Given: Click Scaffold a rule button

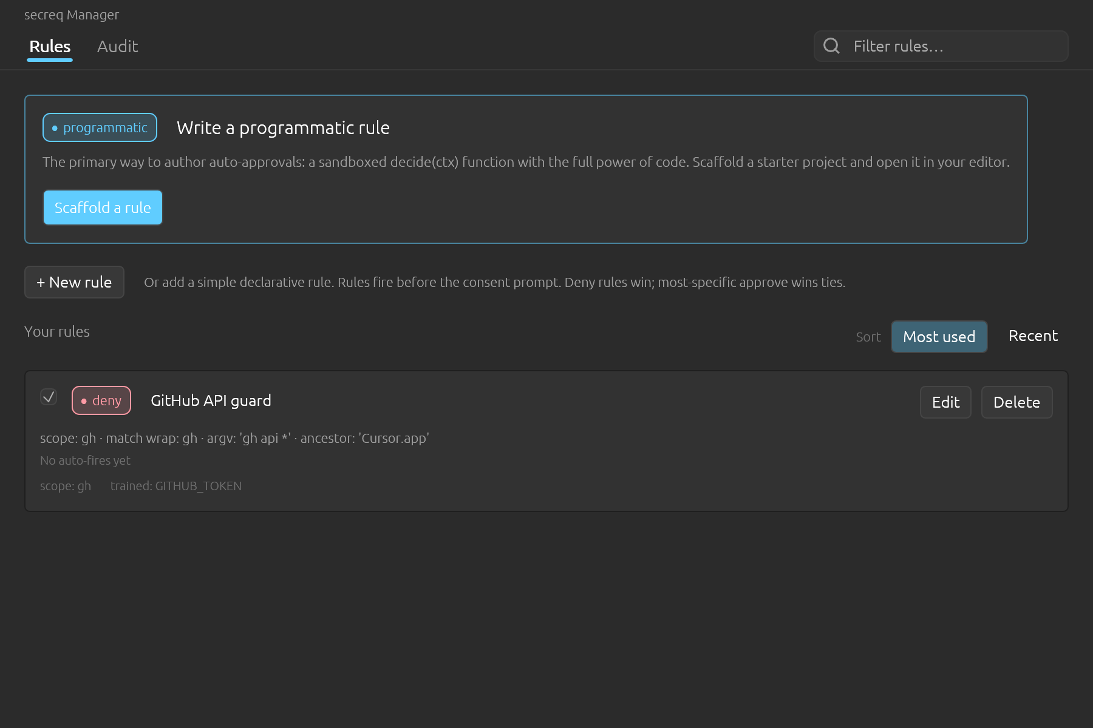Looking at the screenshot, I should click(x=103, y=207).
